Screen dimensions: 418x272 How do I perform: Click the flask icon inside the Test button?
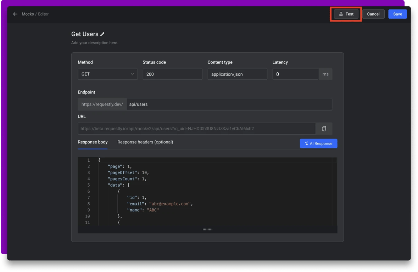341,14
